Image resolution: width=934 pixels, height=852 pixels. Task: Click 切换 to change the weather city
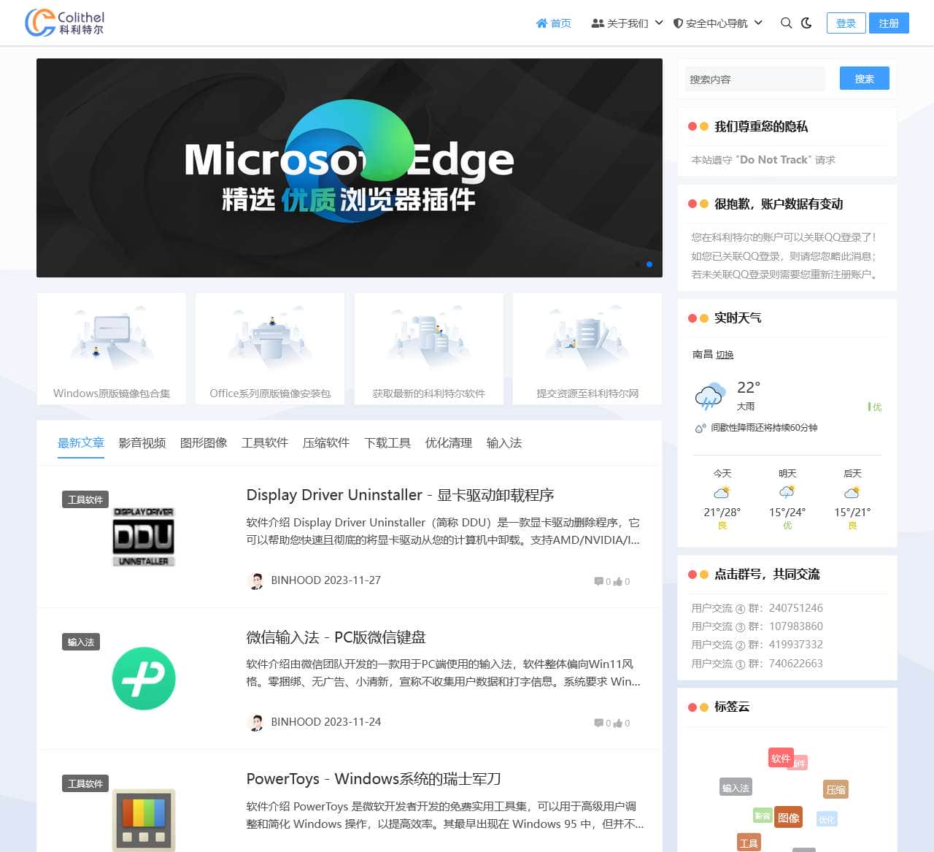pos(725,355)
